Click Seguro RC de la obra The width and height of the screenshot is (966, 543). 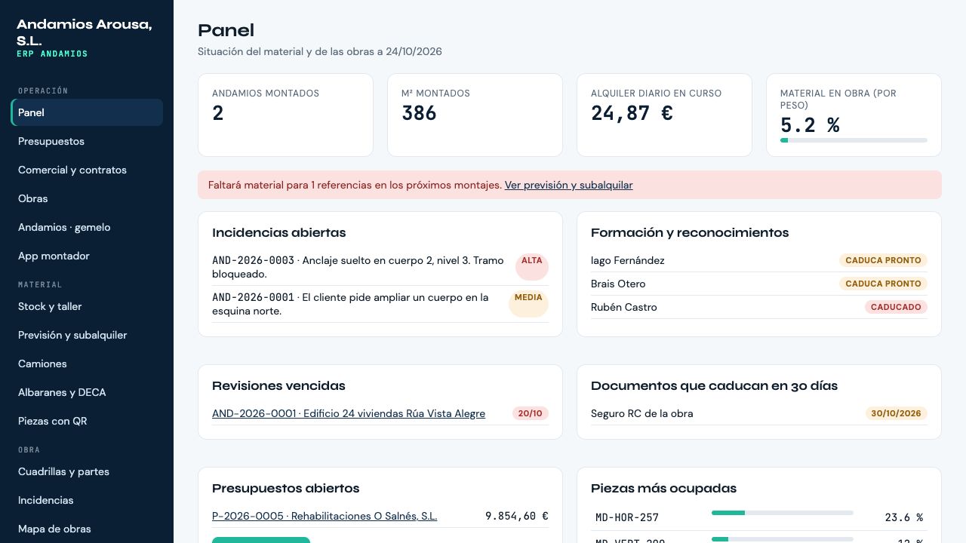point(642,413)
